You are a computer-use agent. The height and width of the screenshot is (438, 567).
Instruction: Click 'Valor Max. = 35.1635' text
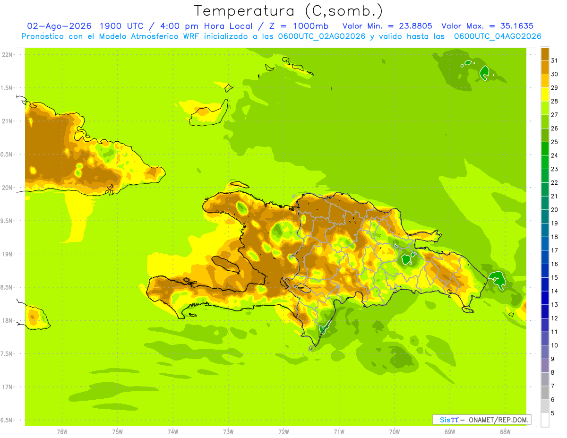pos(488,26)
